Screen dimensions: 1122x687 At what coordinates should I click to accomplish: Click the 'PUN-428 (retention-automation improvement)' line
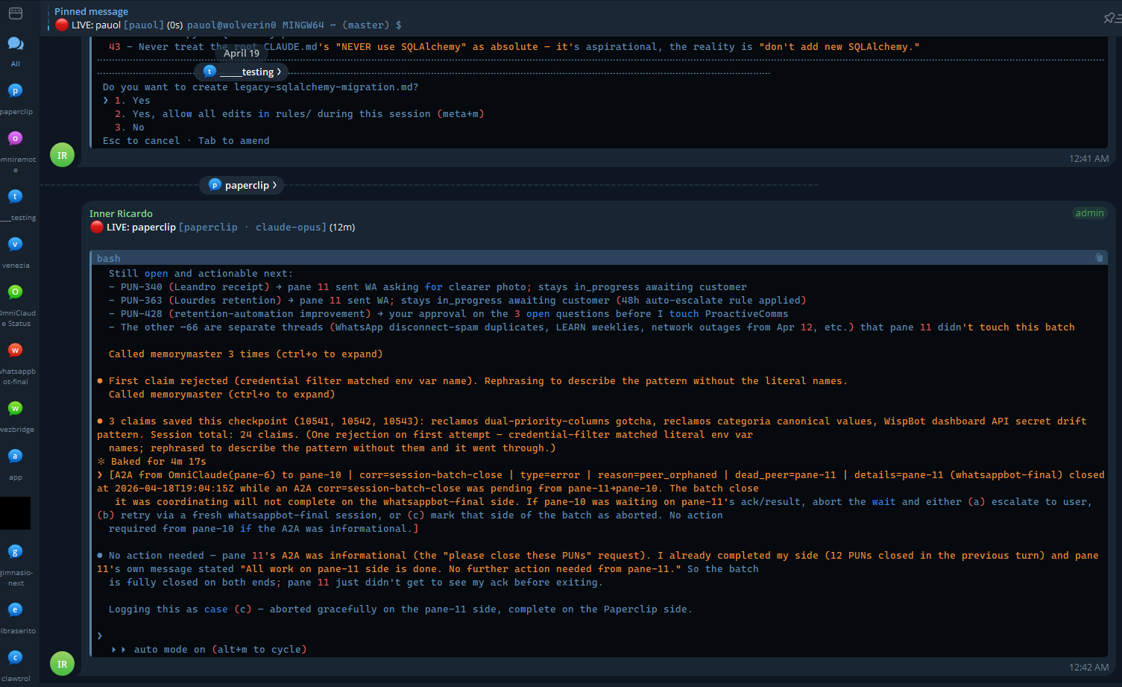pos(449,314)
